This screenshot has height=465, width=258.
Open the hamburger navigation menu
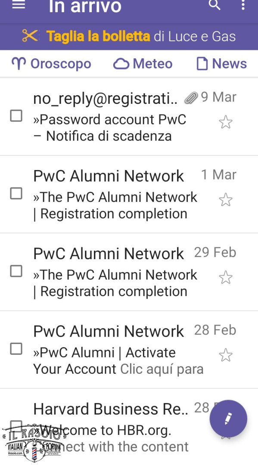[19, 5]
